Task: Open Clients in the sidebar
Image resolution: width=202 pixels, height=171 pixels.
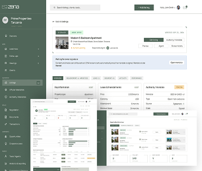Action: point(12,70)
